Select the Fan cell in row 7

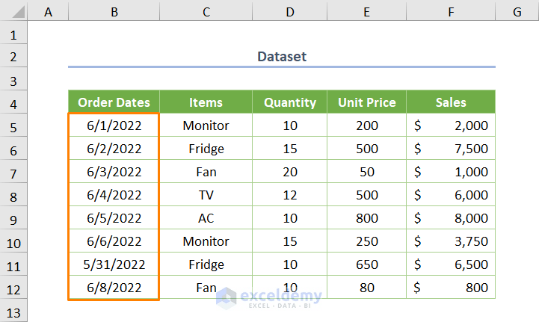206,171
